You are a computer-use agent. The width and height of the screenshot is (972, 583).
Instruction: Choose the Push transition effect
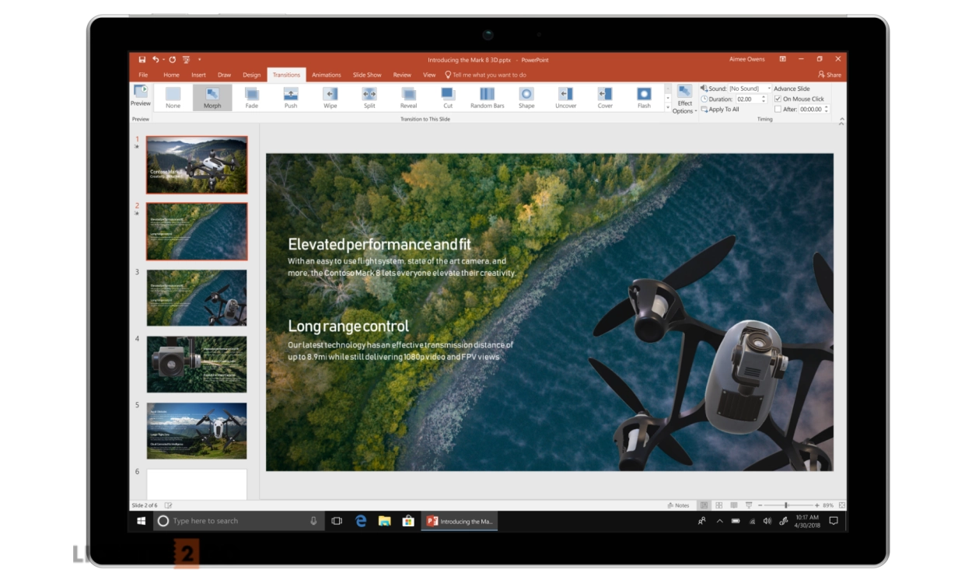pyautogui.click(x=291, y=97)
